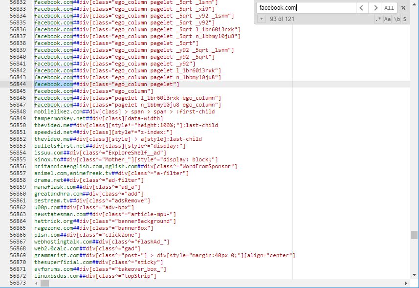The width and height of the screenshot is (419, 288).
Task: Go to previous search match
Action: 361,8
